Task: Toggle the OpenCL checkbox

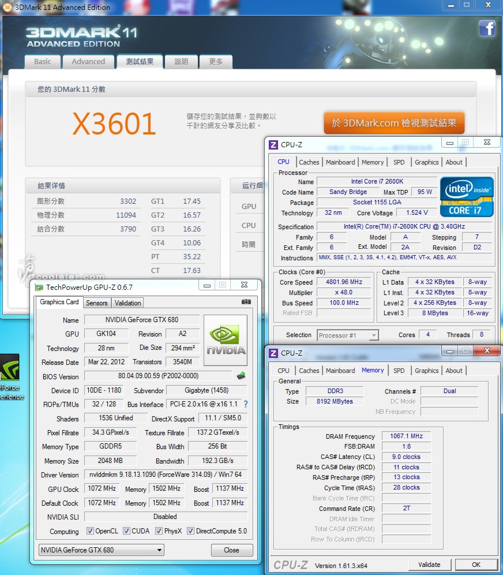Action: click(x=90, y=531)
